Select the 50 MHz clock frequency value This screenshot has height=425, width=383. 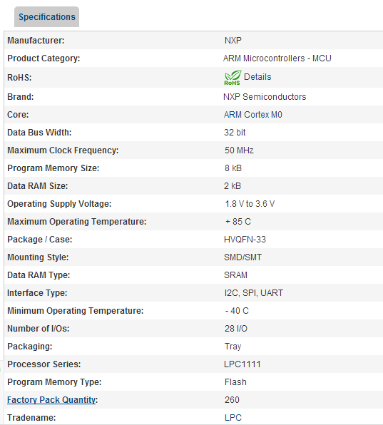[x=239, y=150]
